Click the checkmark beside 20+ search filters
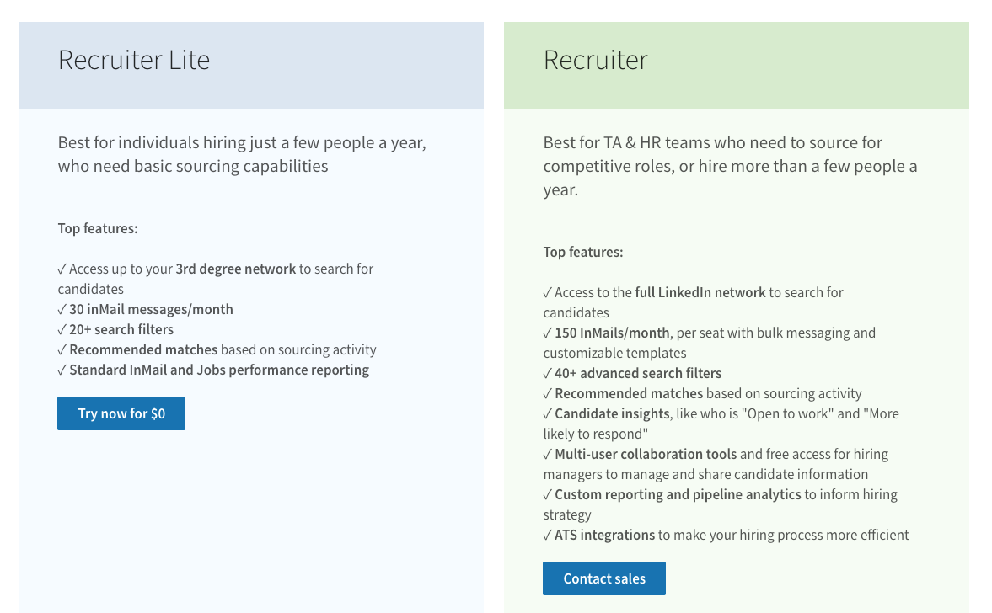 [62, 329]
